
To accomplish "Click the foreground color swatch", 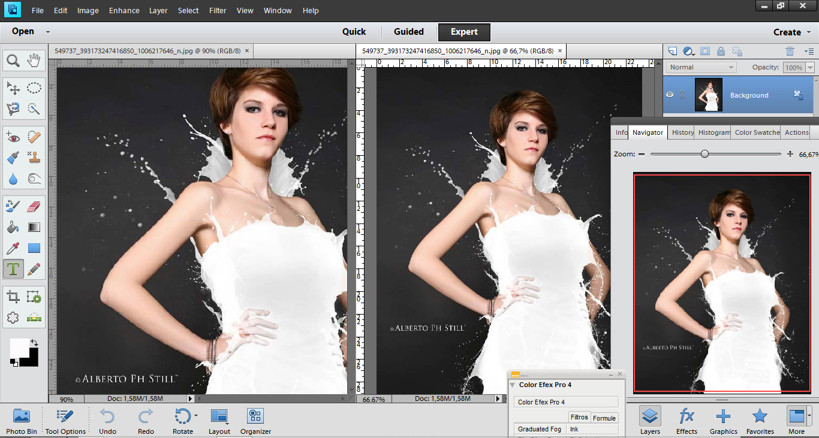I will (19, 347).
